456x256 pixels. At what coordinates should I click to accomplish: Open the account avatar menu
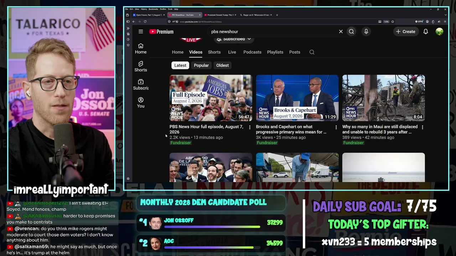(439, 32)
